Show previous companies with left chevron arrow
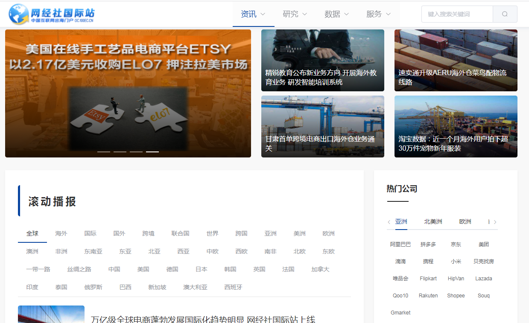This screenshot has width=529, height=323. [x=389, y=222]
